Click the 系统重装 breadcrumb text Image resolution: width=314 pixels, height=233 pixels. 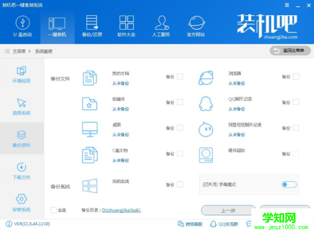pyautogui.click(x=43, y=51)
